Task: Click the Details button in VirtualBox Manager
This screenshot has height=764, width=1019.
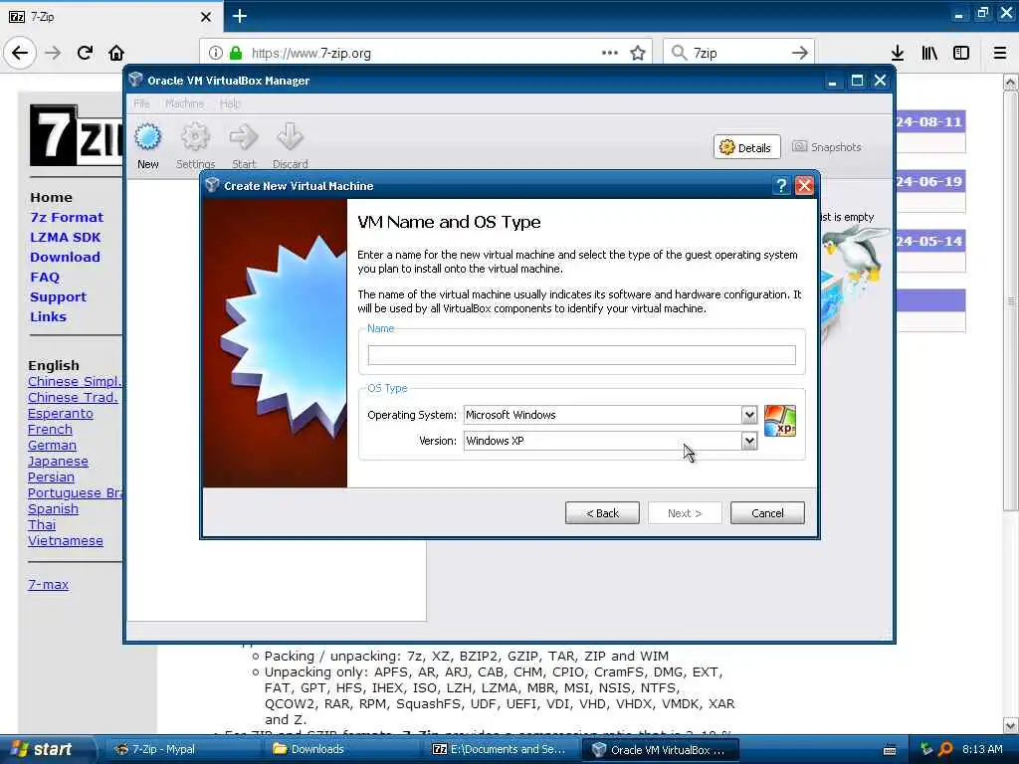Action: 746,147
